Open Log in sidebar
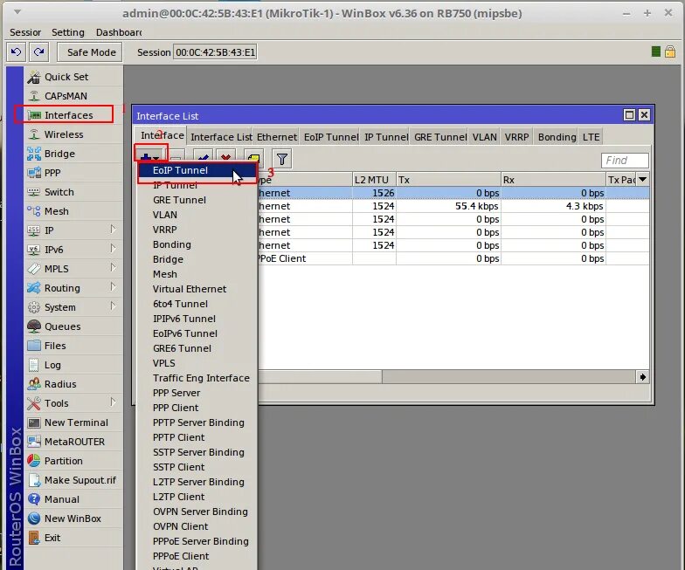The height and width of the screenshot is (570, 685). coord(73,365)
